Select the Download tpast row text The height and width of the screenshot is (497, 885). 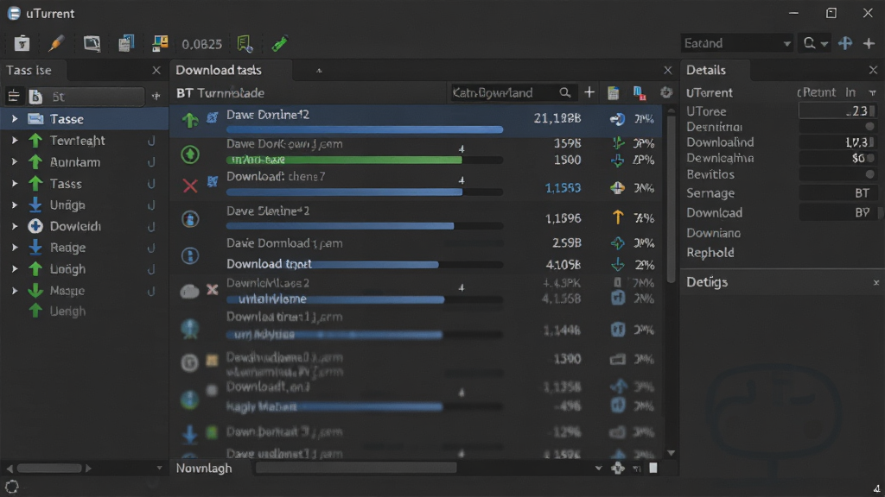[270, 264]
